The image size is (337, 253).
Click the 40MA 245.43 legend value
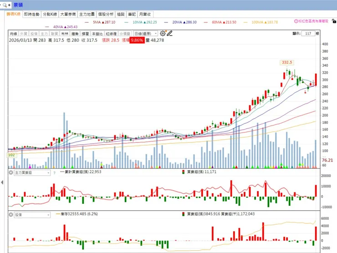point(65,27)
